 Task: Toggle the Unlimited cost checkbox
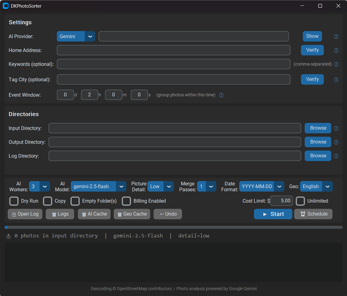(300, 201)
